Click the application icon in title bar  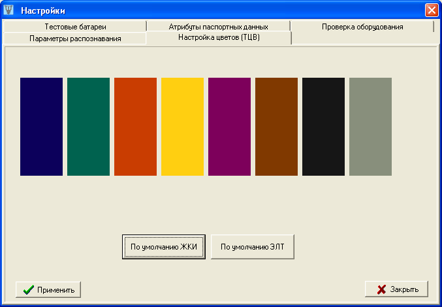pos(8,10)
